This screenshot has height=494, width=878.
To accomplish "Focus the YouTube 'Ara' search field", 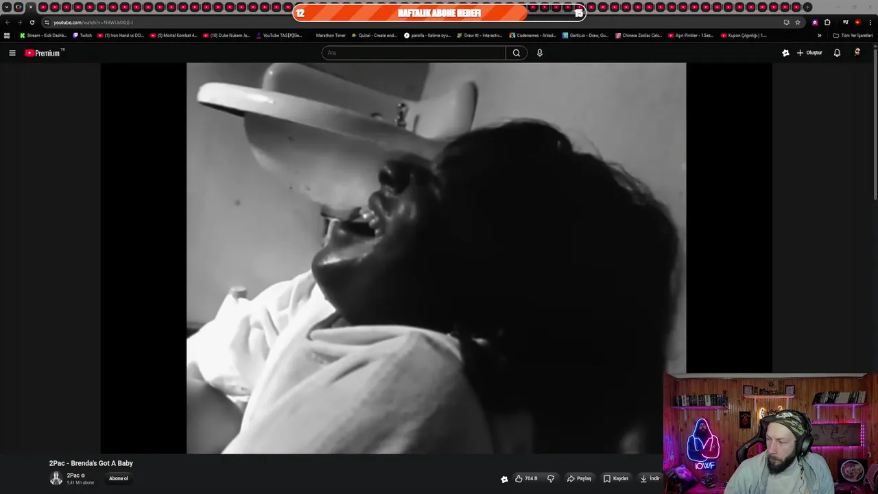I will click(414, 53).
